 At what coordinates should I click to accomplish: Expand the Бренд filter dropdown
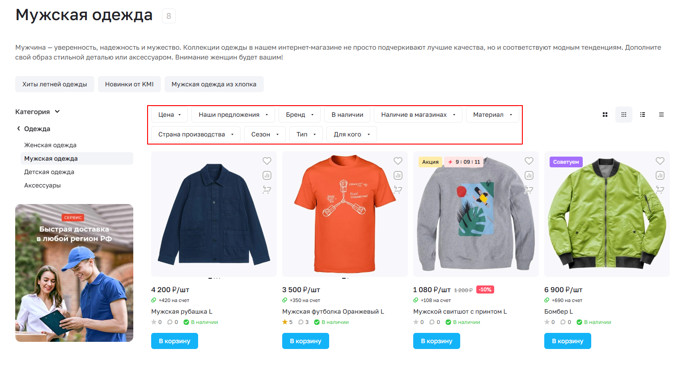point(300,115)
